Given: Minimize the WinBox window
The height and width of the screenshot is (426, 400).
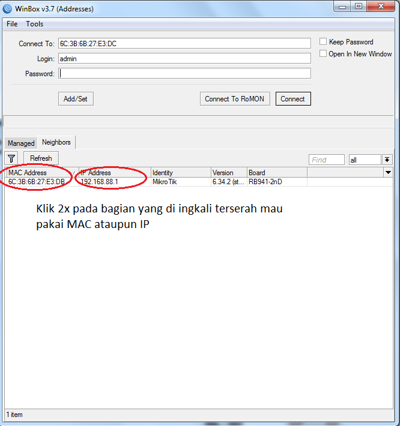Looking at the screenshot, I should coord(342,6).
